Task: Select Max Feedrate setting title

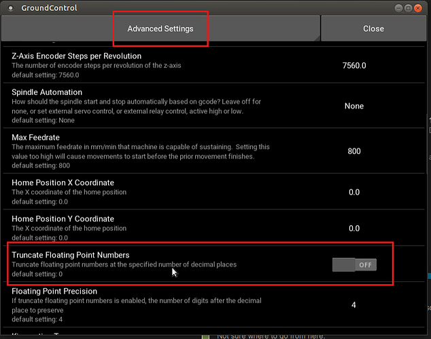Action: point(36,138)
